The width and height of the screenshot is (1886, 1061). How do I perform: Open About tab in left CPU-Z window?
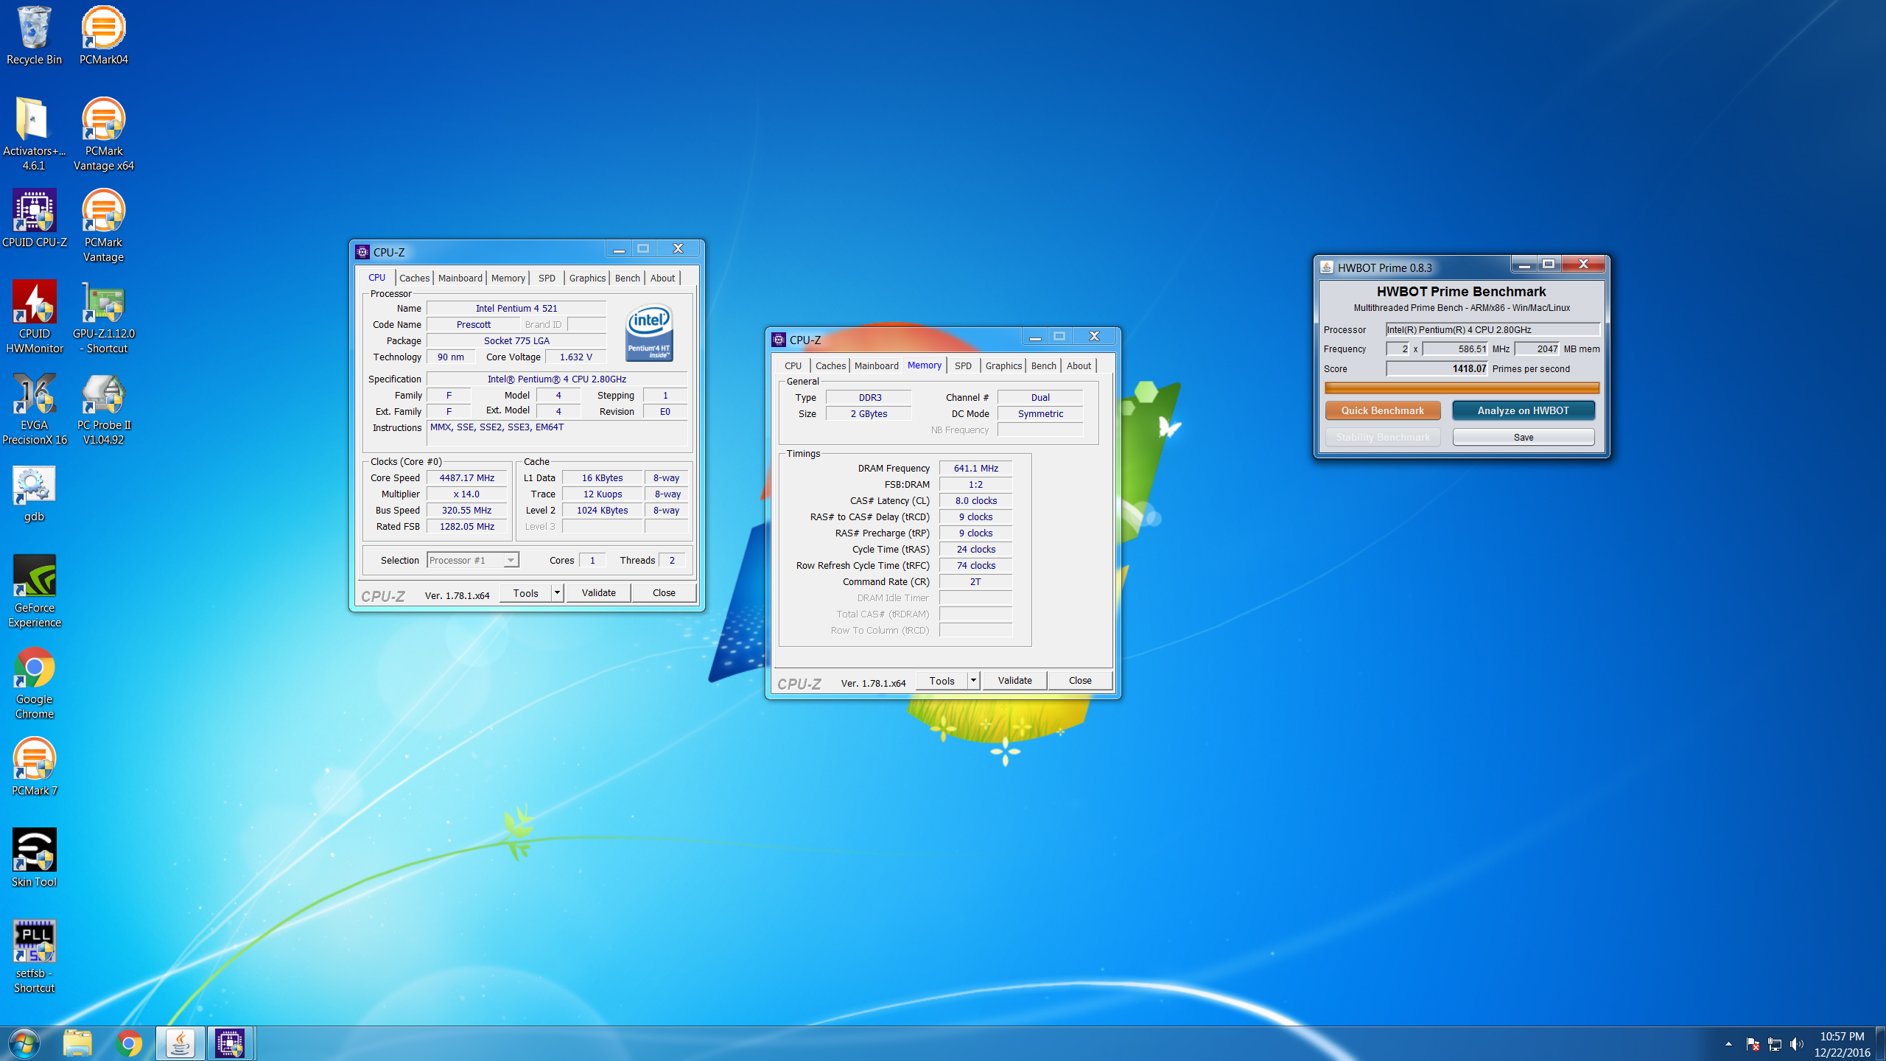(x=662, y=278)
